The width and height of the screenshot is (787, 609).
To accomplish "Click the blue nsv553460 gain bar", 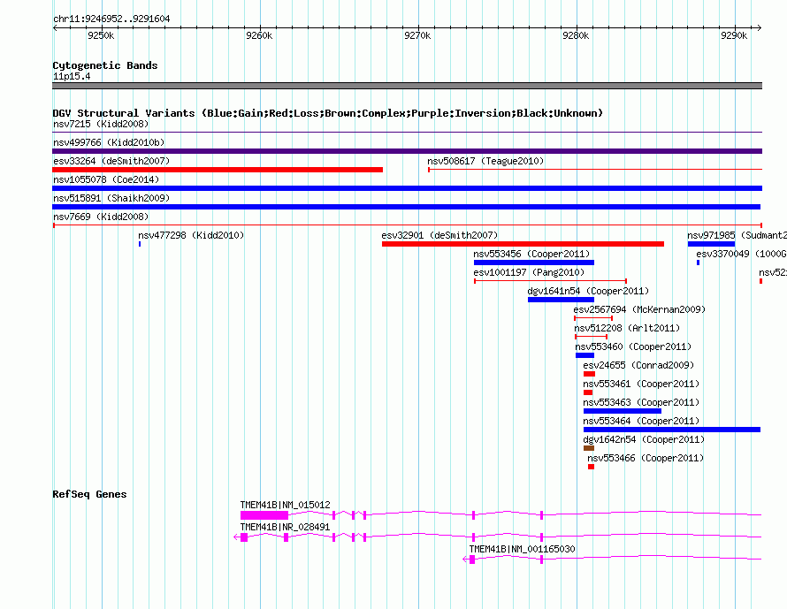I will pyautogui.click(x=585, y=355).
